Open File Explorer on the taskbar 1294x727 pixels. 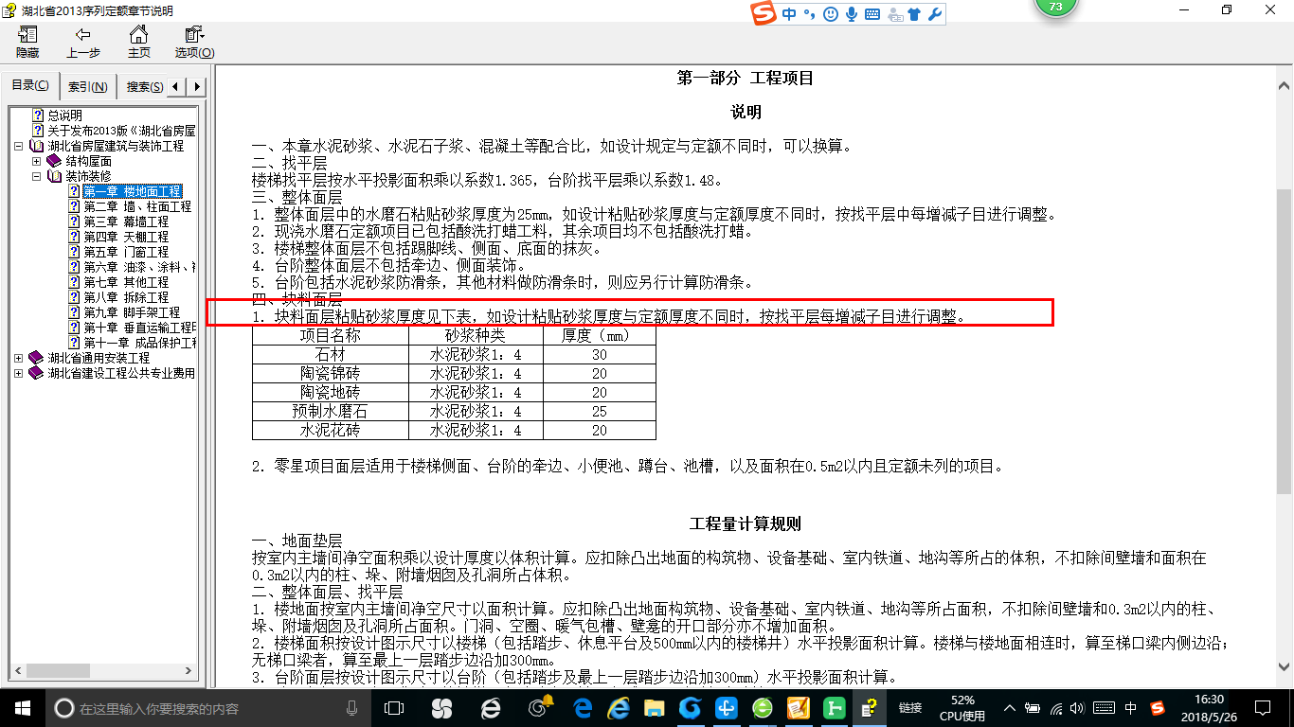point(654,707)
